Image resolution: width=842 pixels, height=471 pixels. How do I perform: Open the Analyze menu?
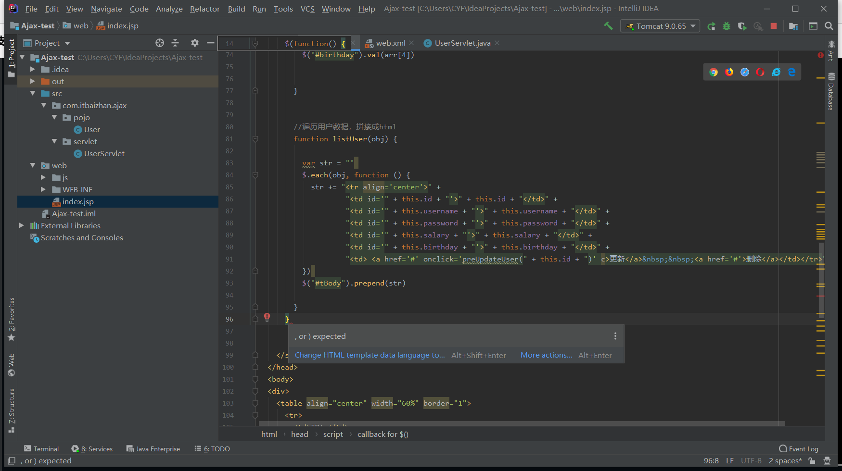(x=169, y=9)
